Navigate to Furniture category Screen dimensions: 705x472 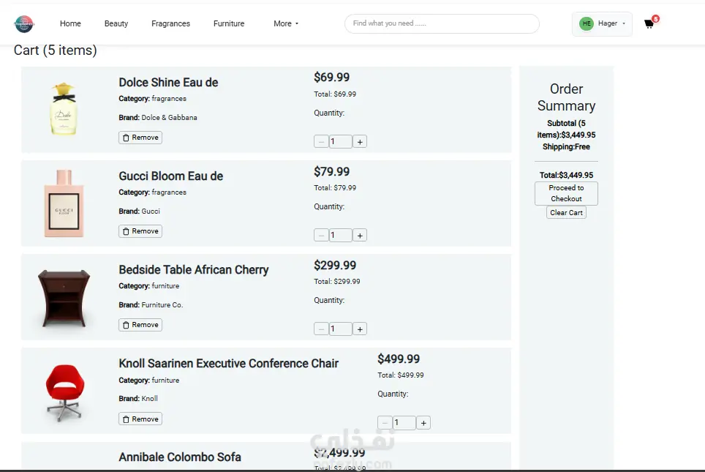point(229,23)
